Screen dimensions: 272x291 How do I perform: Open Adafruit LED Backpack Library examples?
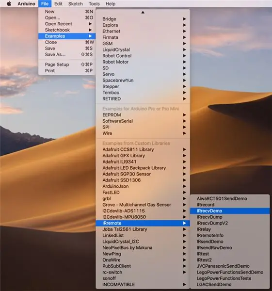(143, 168)
